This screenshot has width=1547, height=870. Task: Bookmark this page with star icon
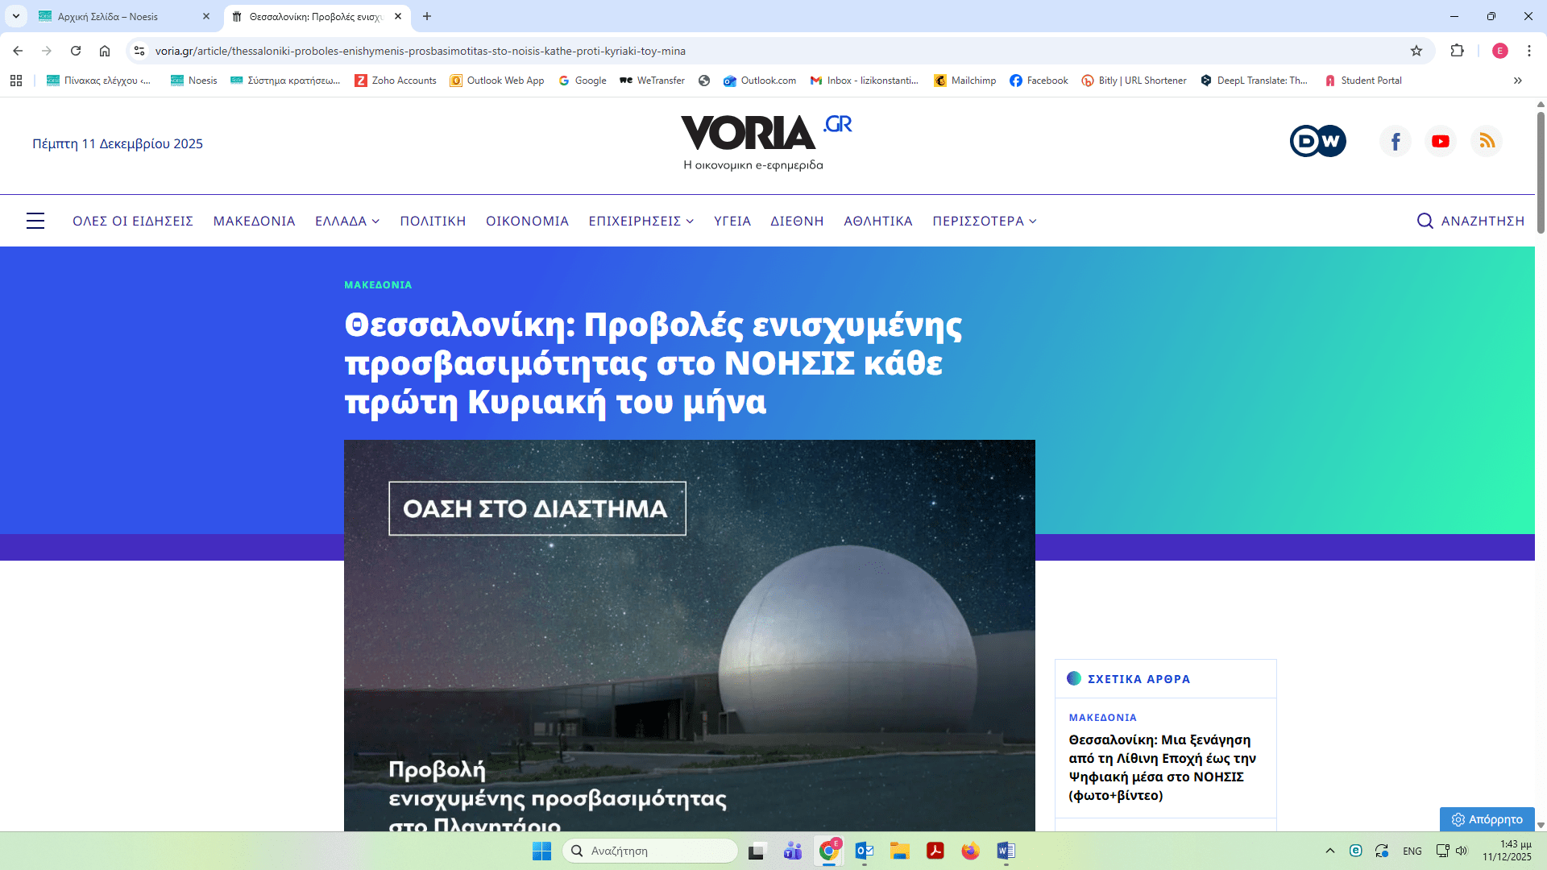pos(1416,51)
